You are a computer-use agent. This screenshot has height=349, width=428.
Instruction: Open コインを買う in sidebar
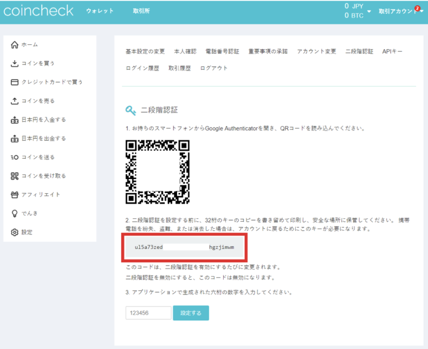click(38, 63)
